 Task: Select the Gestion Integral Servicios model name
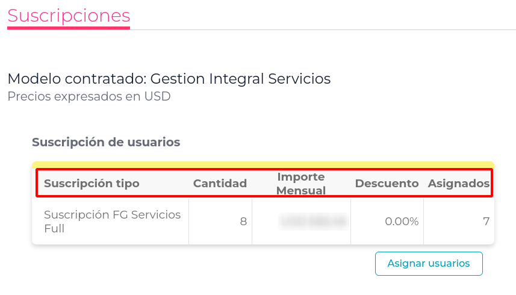[x=240, y=79]
